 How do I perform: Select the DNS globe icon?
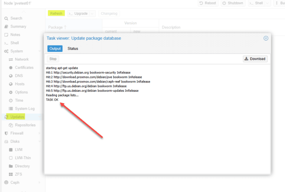pos(11,76)
